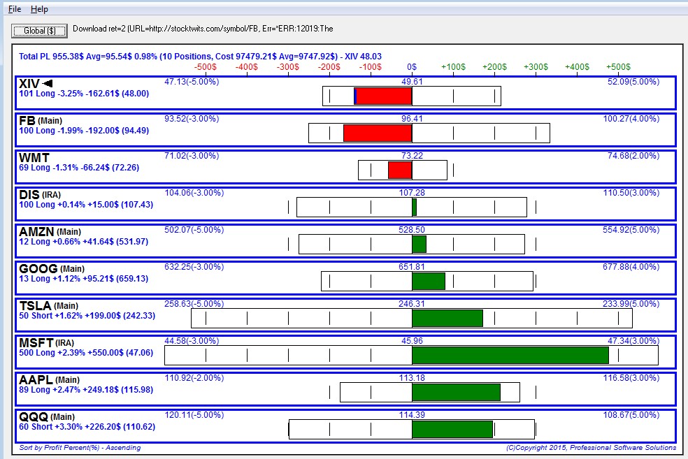
Task: Click the Global ($) button
Action: pos(39,31)
